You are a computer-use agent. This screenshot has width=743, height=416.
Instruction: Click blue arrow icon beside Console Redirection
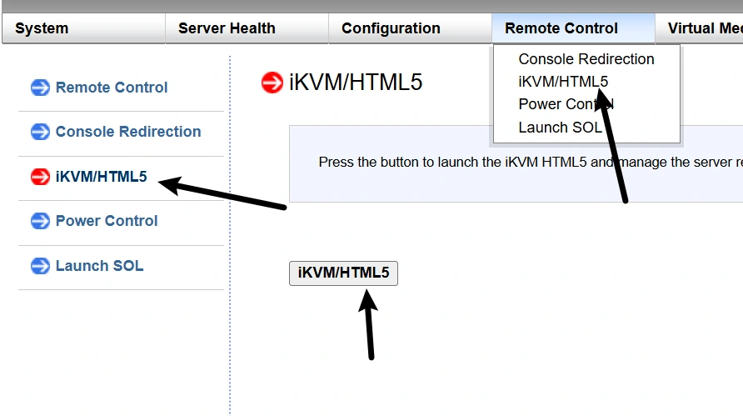pyautogui.click(x=40, y=132)
